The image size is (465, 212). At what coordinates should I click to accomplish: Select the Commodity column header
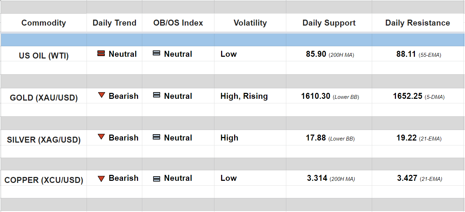[x=43, y=23]
